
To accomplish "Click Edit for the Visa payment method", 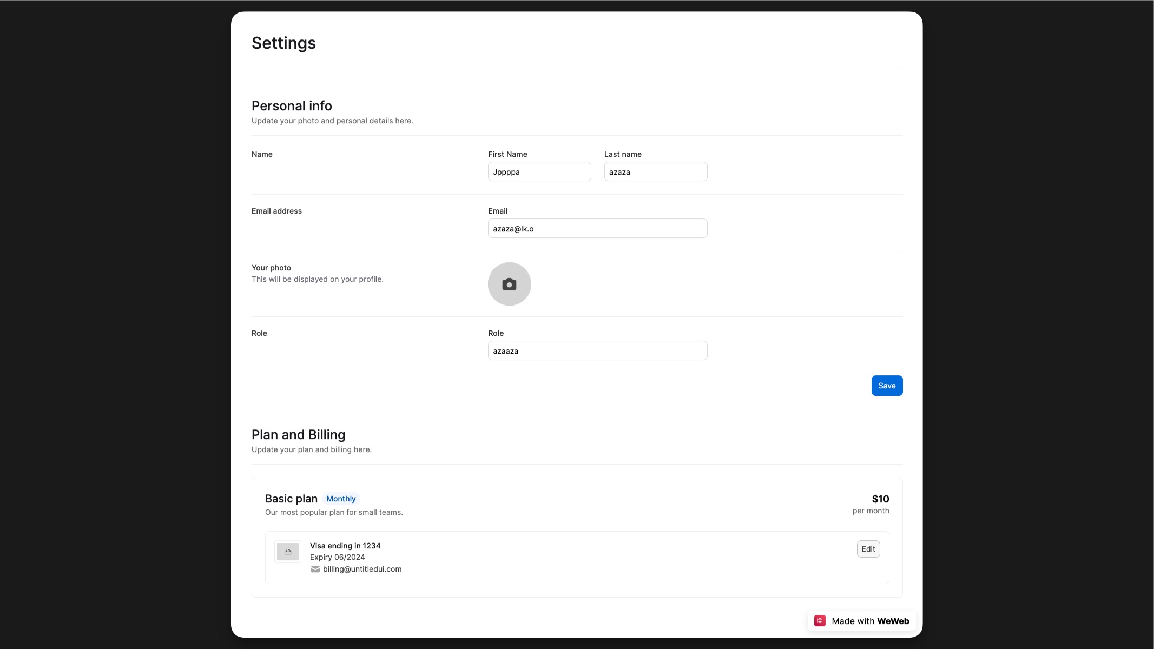I will tap(867, 548).
